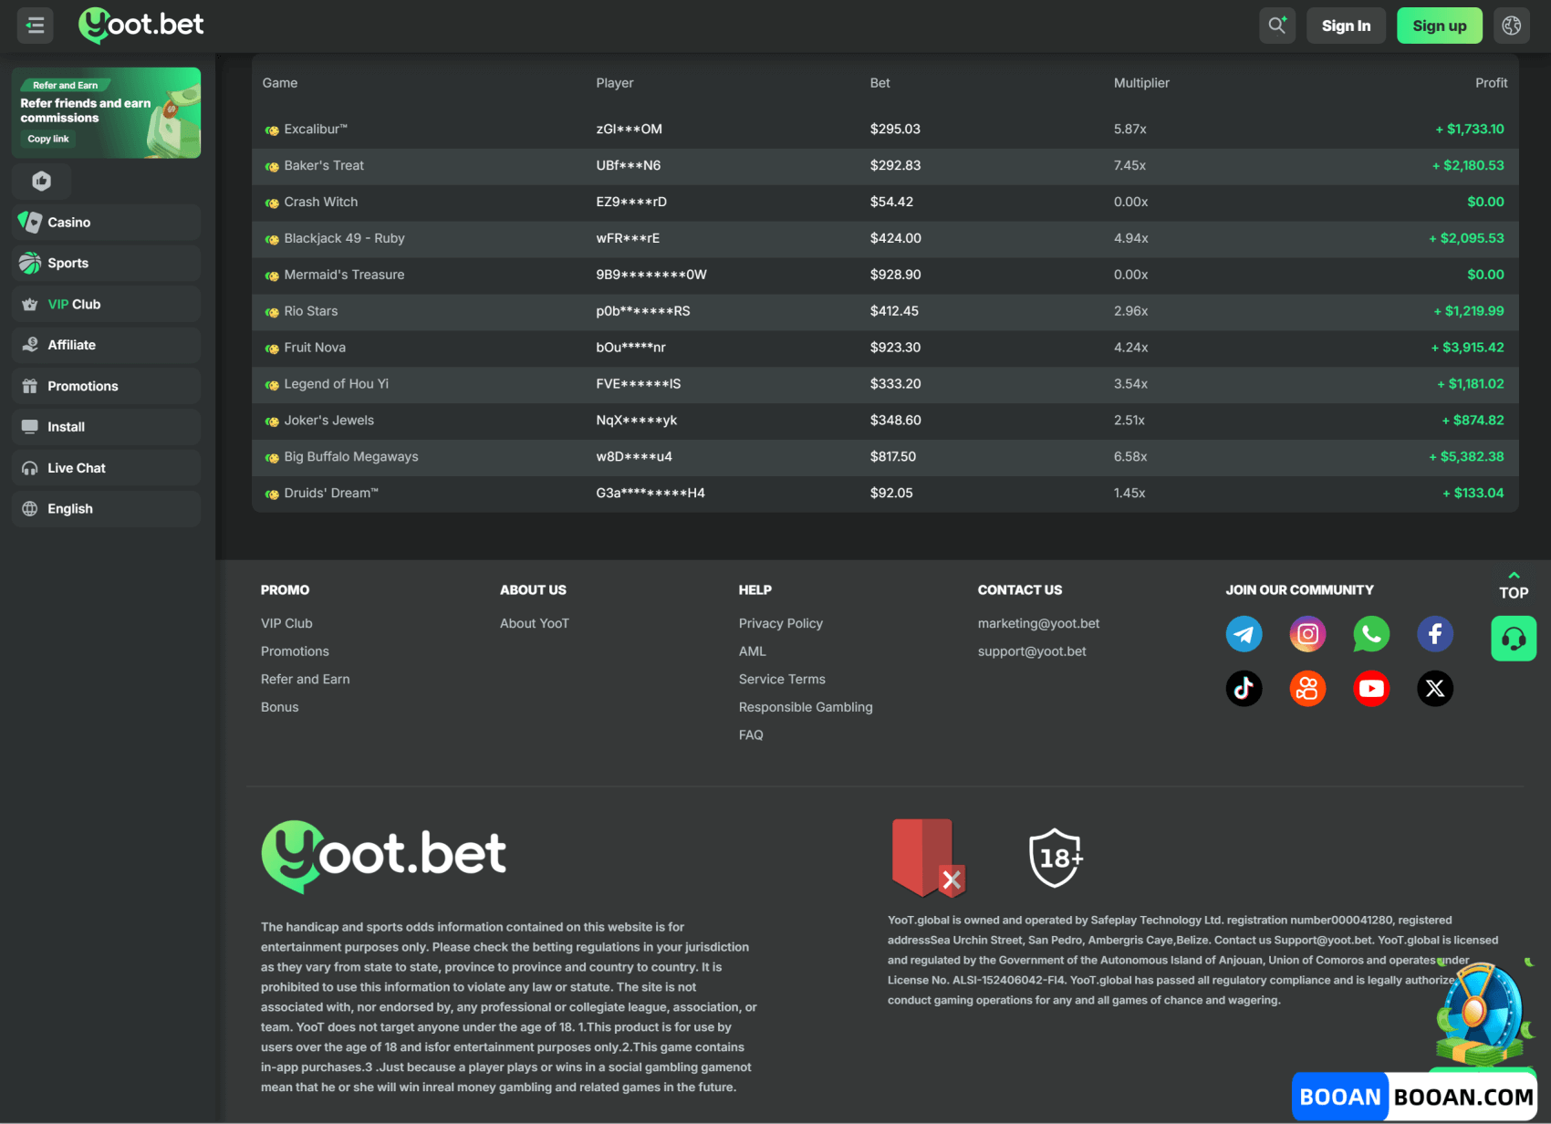Open the Responsible Gambling link
The width and height of the screenshot is (1551, 1124).
806,707
